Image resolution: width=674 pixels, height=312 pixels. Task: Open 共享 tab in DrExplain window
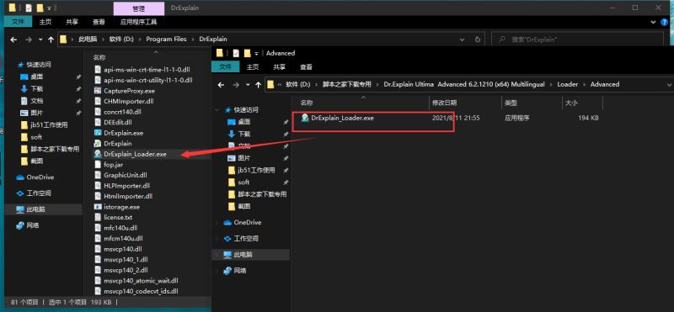(x=72, y=22)
